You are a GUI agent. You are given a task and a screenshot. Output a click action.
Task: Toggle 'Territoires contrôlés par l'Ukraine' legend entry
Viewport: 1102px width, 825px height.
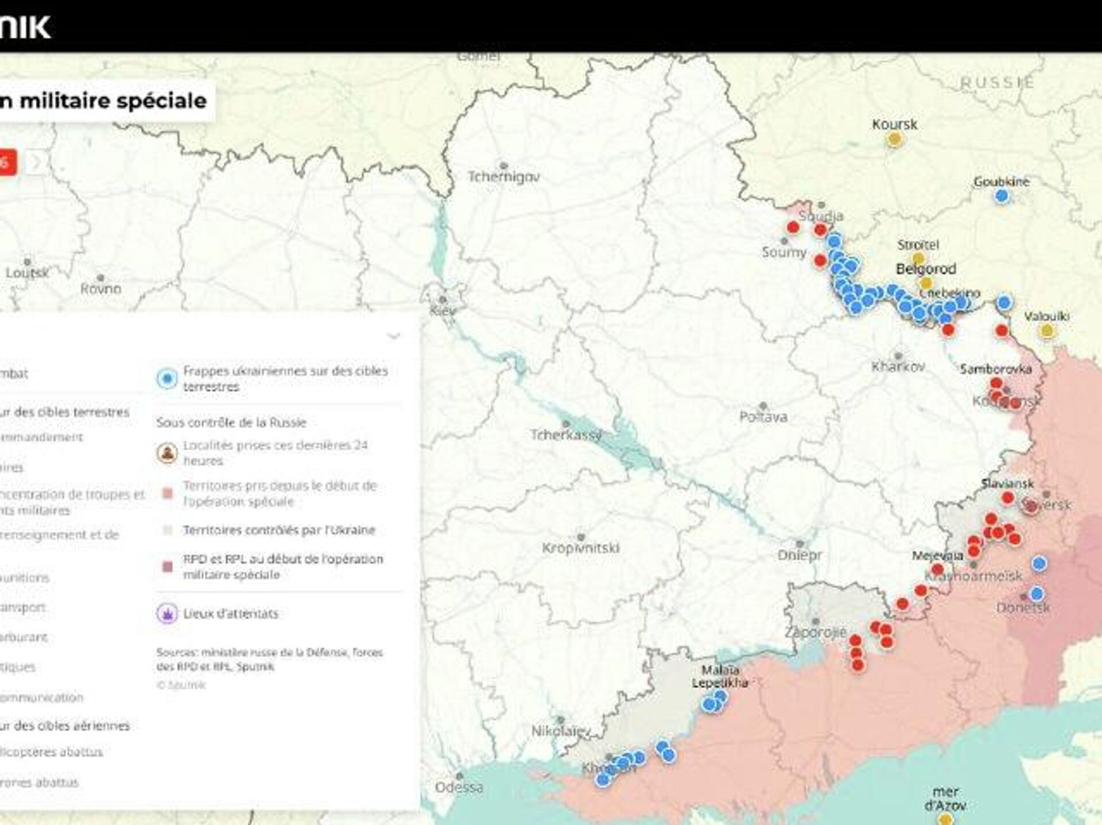279,530
